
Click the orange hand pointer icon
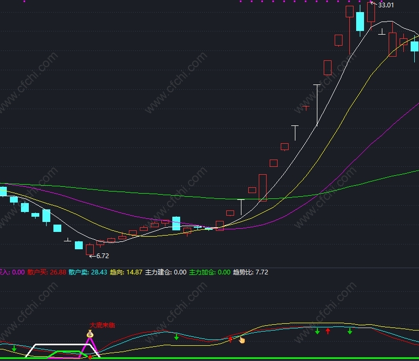[x=242, y=340]
